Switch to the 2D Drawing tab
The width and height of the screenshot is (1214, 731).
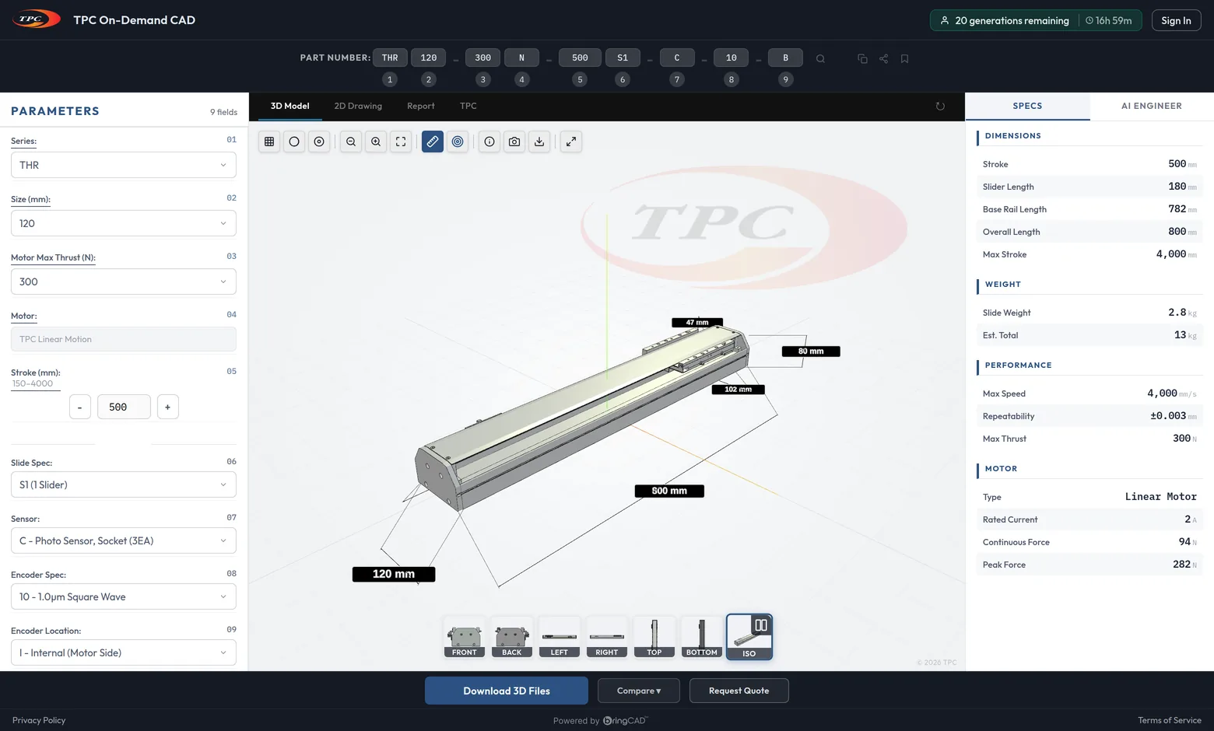click(358, 107)
